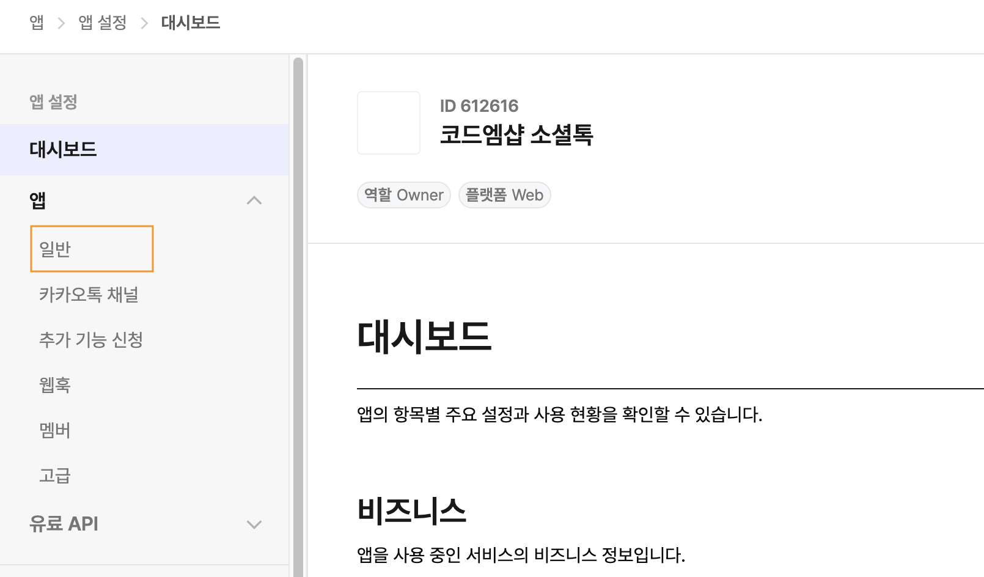Viewport: 984px width, 577px height.
Task: Open 대시보드 in the sidebar menu
Action: click(64, 150)
